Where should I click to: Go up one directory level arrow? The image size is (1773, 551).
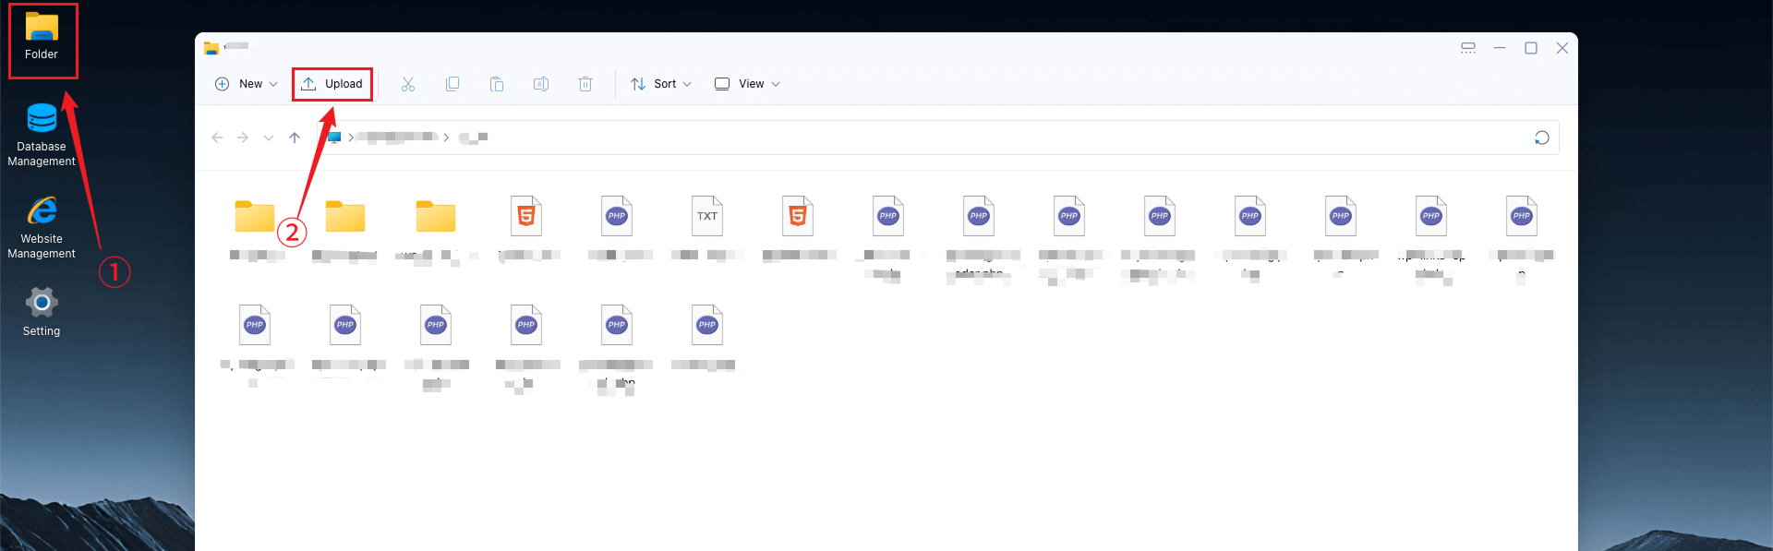point(295,138)
